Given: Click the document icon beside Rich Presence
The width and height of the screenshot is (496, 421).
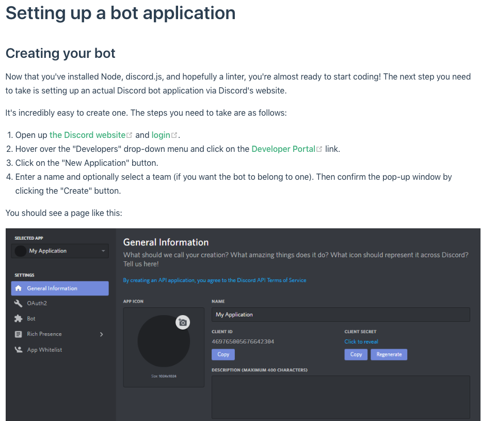Looking at the screenshot, I should (19, 334).
